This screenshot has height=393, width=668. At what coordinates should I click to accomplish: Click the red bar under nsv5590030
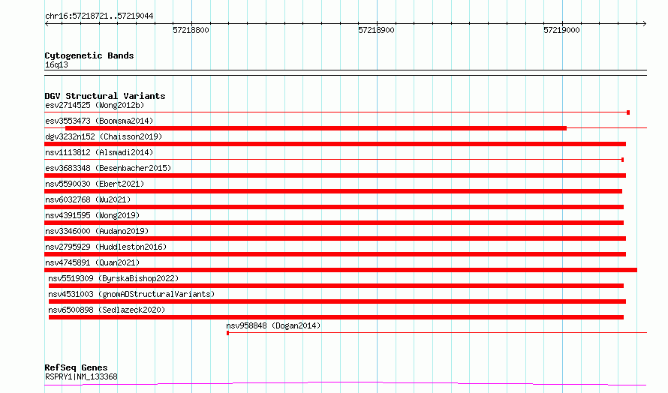click(333, 191)
